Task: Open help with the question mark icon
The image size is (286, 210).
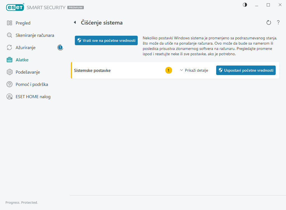Action: point(278,23)
